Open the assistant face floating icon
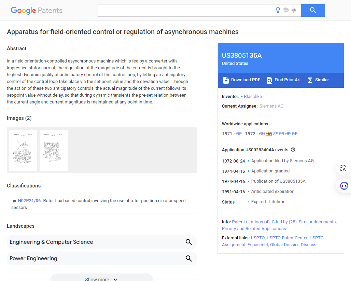This screenshot has height=281, width=351. [x=344, y=186]
